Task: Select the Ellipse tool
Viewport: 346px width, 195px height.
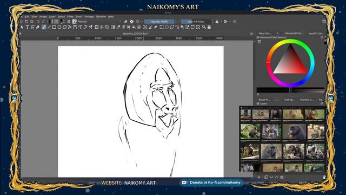Action: coord(59,27)
